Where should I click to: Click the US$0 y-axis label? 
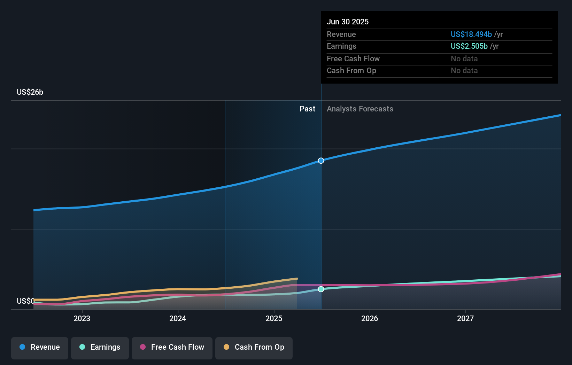click(25, 301)
